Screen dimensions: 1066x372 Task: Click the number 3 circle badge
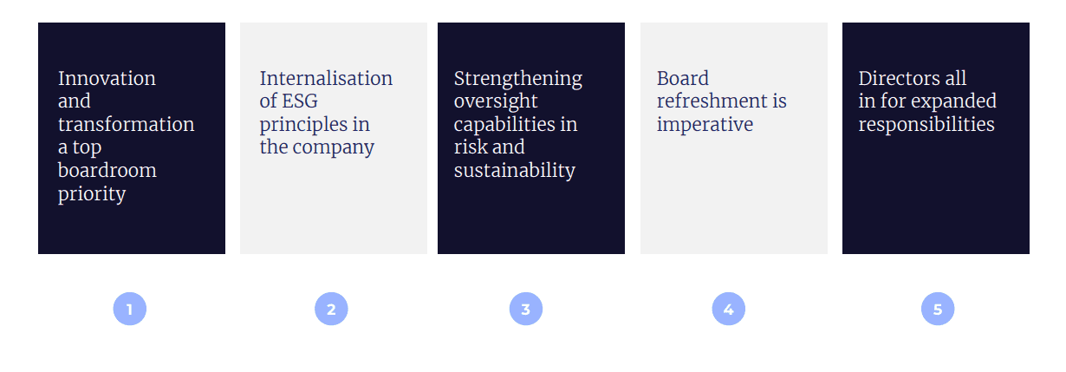coord(526,309)
